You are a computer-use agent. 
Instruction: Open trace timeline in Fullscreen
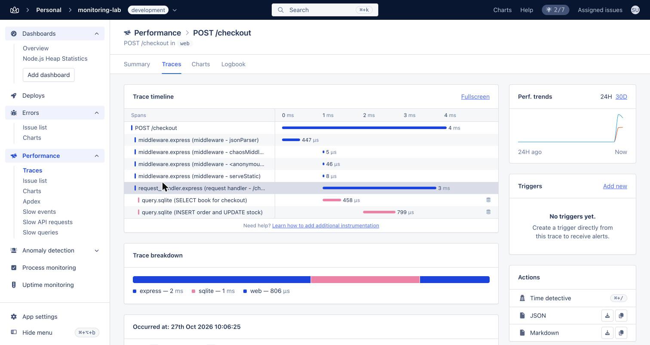tap(475, 97)
